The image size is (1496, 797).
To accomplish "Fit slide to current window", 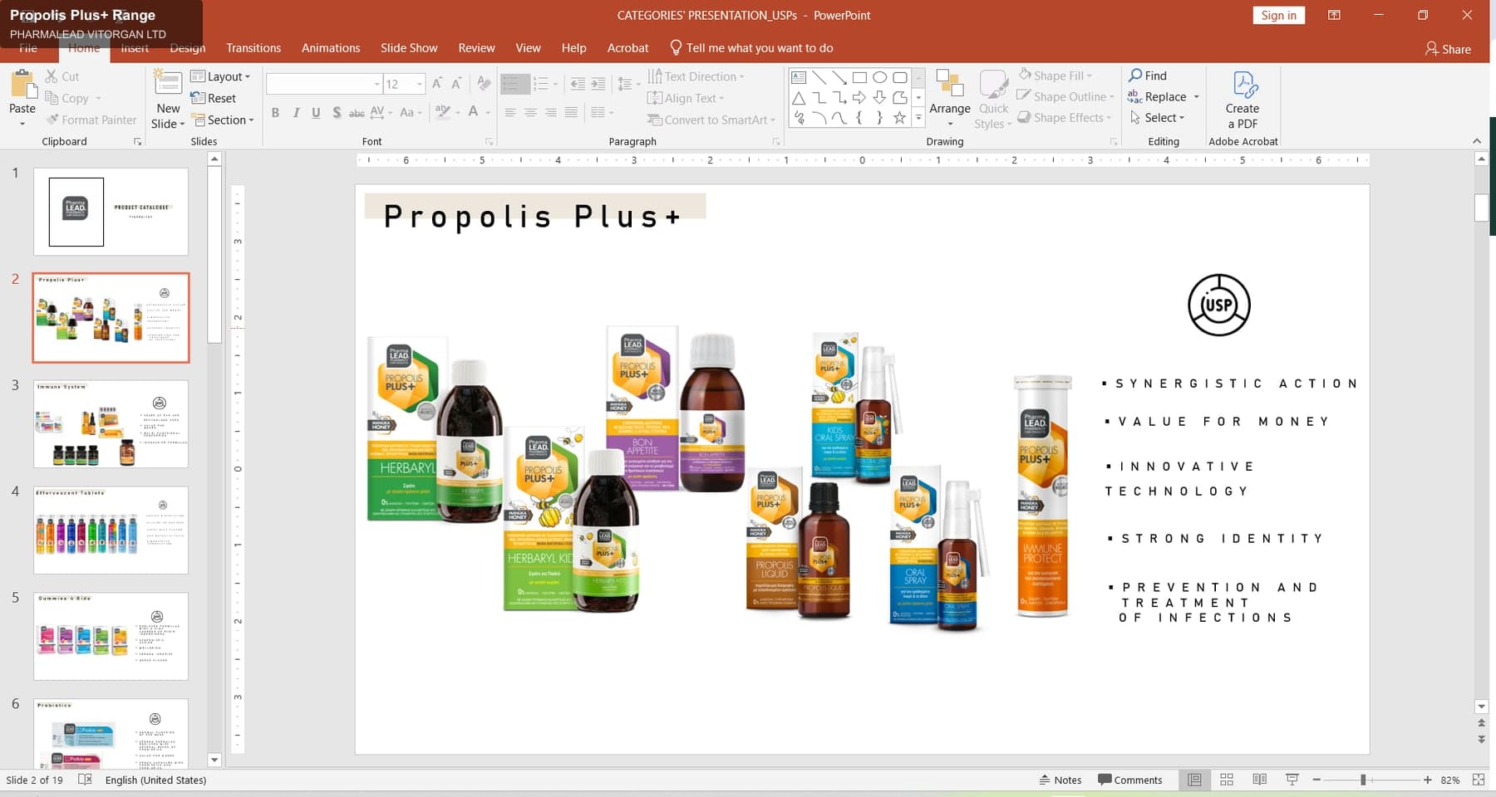I will 1479,780.
